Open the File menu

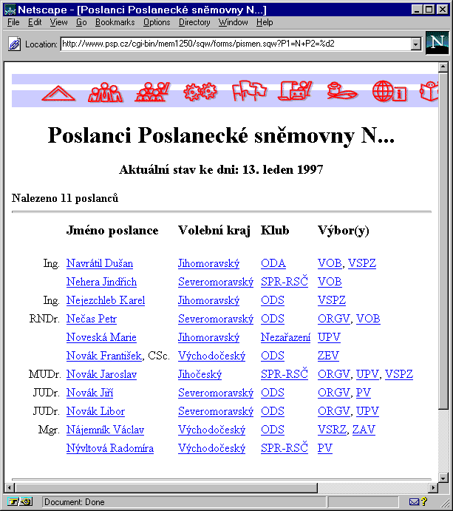(x=13, y=22)
